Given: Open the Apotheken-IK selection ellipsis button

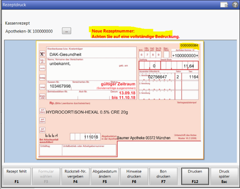Looking at the screenshot, I should (66, 31).
